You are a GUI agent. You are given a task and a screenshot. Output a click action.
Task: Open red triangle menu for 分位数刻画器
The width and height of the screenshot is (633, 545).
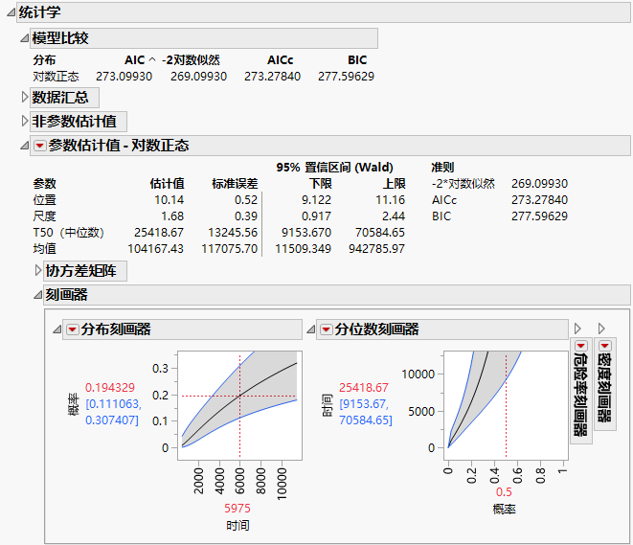326,329
